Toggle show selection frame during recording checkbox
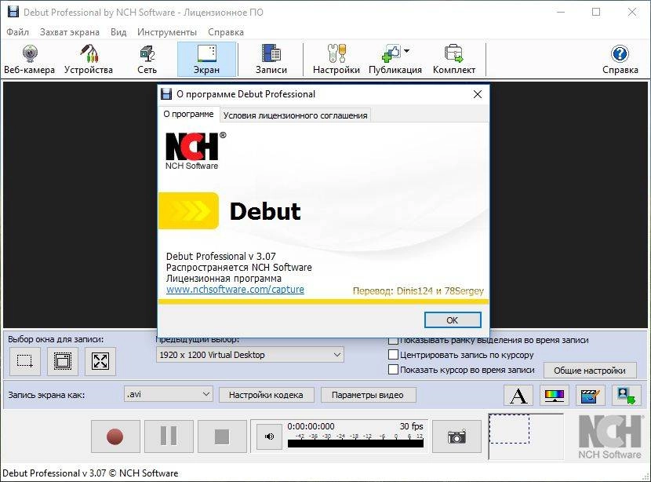Viewport: 651px width, 482px height. 393,341
